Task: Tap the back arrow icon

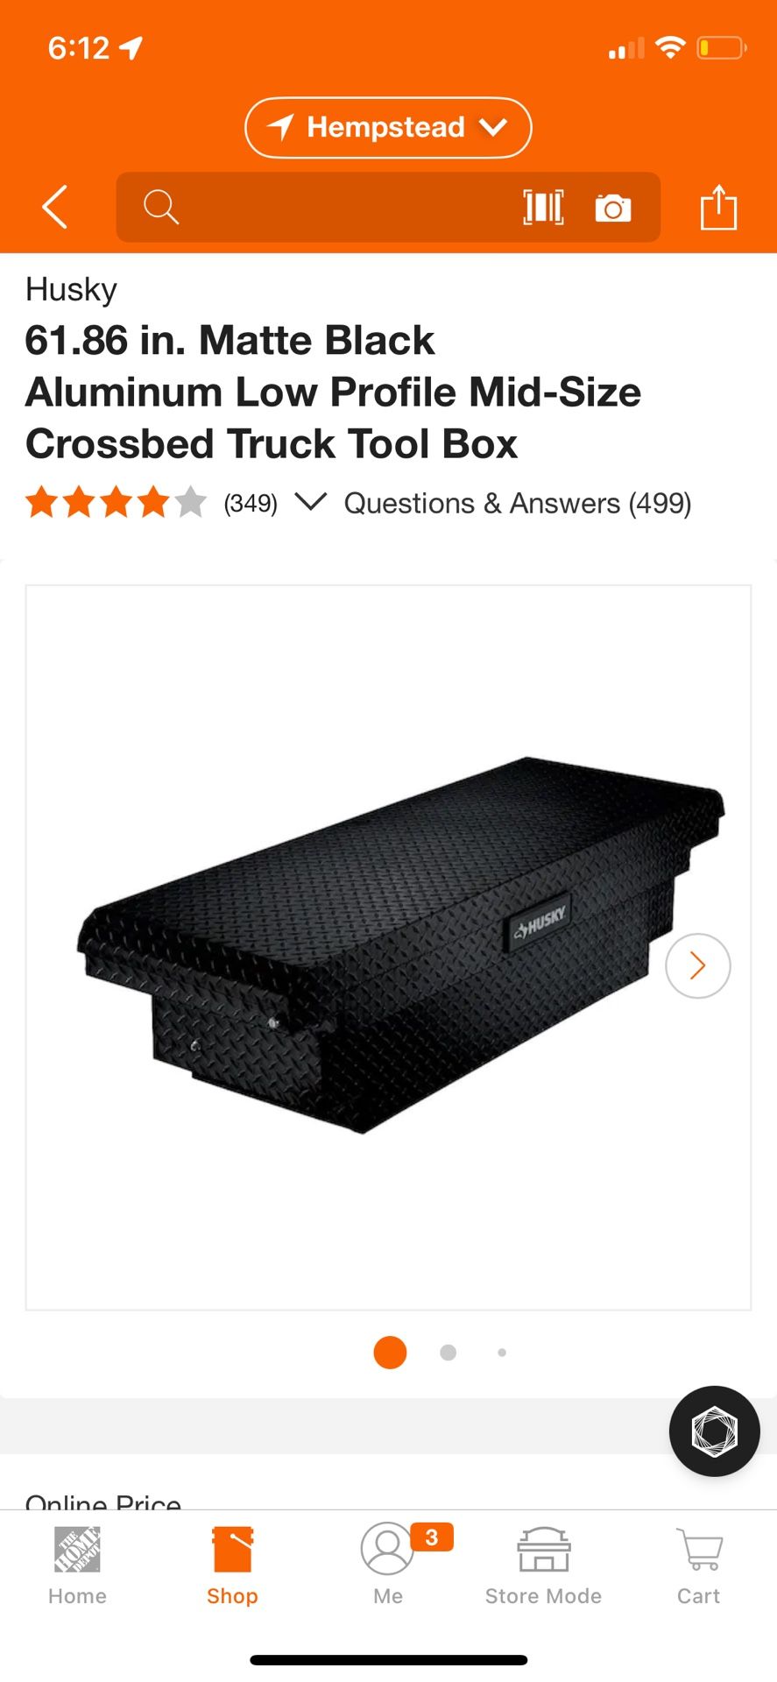Action: (x=54, y=208)
